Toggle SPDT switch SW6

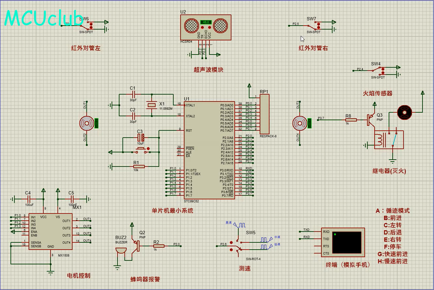pyautogui.click(x=86, y=26)
